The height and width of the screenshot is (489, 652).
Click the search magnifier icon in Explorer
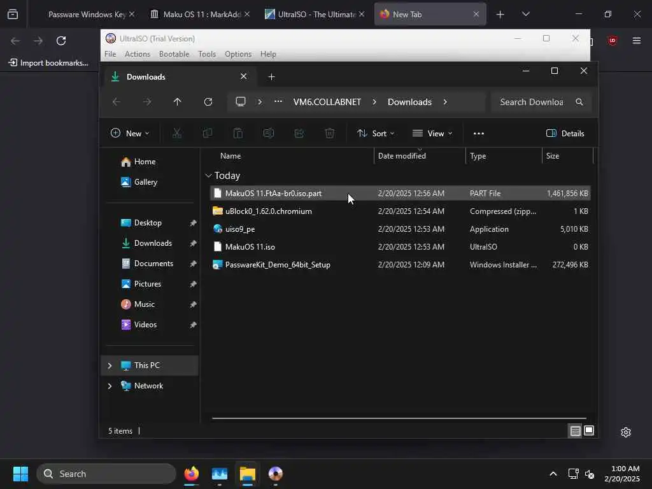tap(579, 102)
